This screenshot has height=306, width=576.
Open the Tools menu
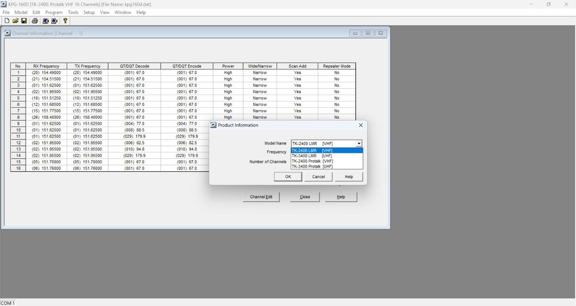pyautogui.click(x=73, y=12)
